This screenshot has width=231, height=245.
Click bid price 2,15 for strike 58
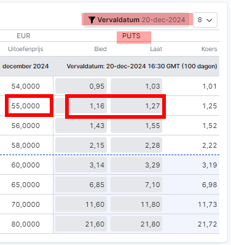coord(81,145)
